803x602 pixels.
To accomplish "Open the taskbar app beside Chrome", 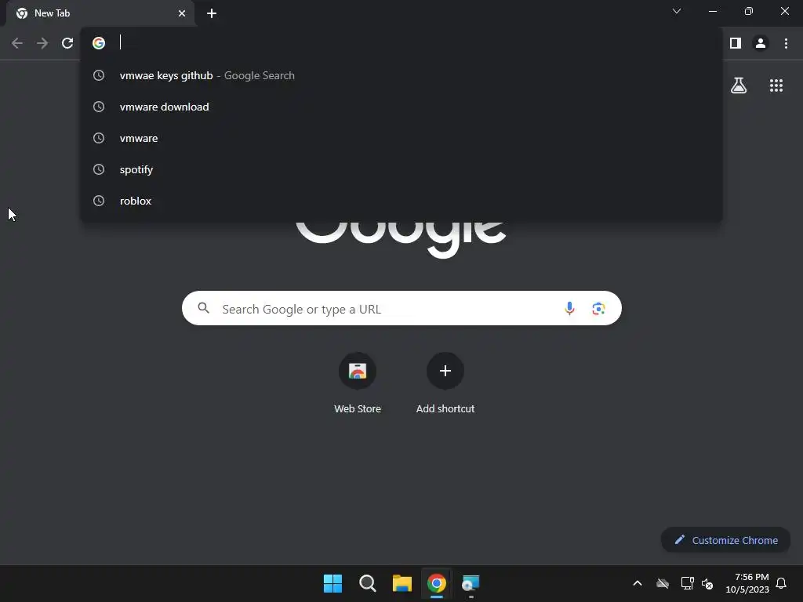I will point(471,583).
